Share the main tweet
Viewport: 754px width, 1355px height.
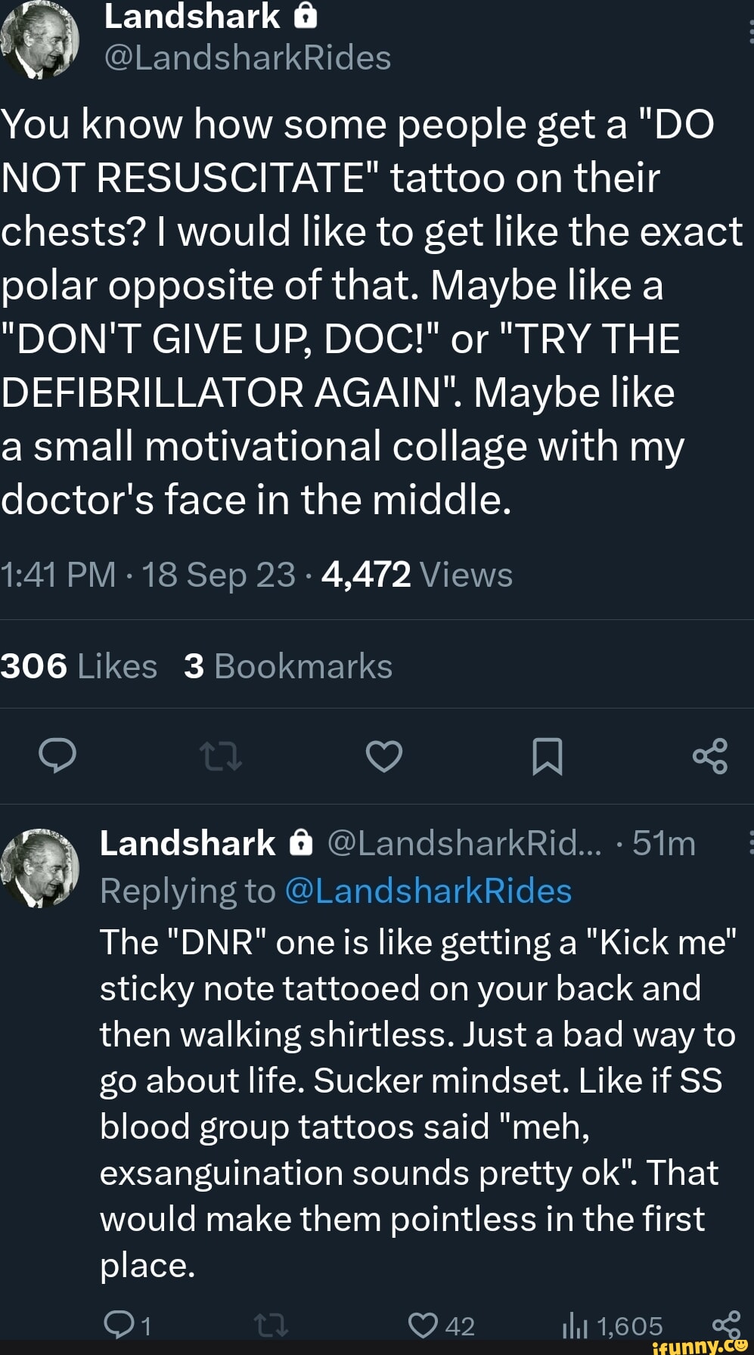tap(710, 755)
